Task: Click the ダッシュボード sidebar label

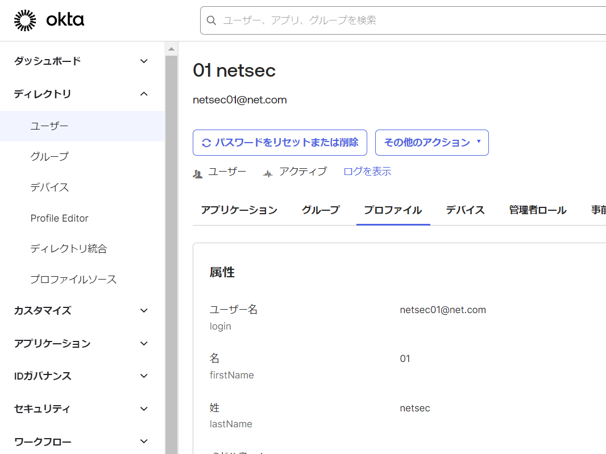Action: point(48,61)
